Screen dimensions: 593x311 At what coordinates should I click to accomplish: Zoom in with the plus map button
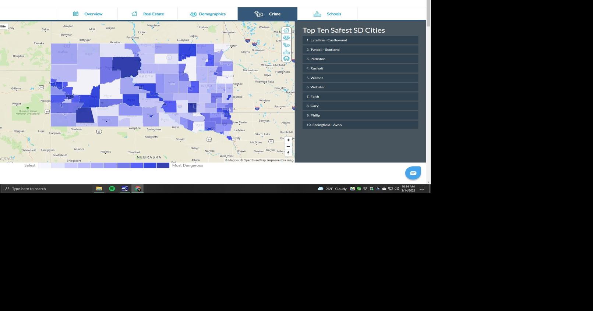click(288, 140)
